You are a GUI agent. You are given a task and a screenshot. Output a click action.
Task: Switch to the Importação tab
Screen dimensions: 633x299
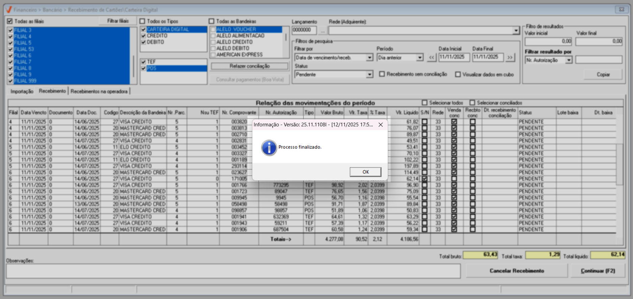[x=22, y=91]
